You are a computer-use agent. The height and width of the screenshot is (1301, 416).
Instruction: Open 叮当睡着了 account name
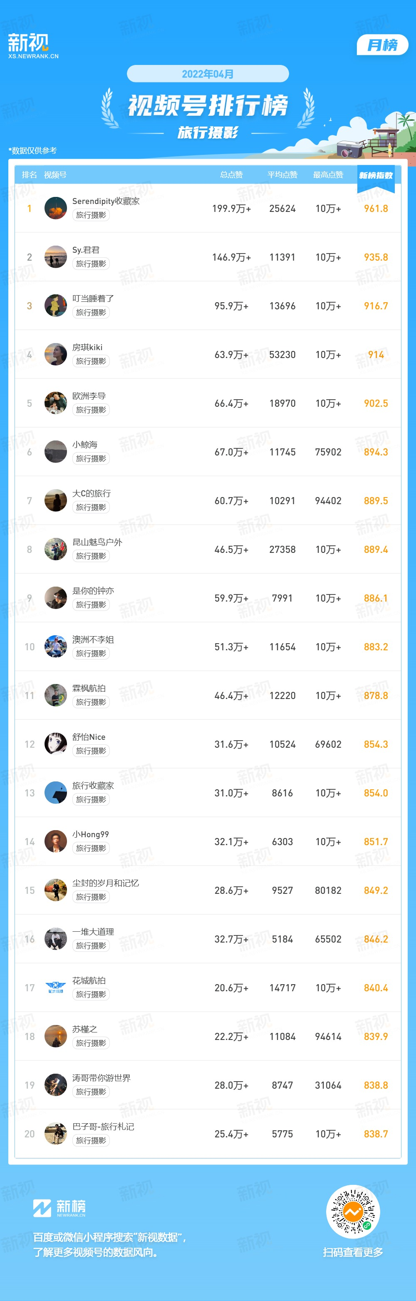tap(93, 299)
